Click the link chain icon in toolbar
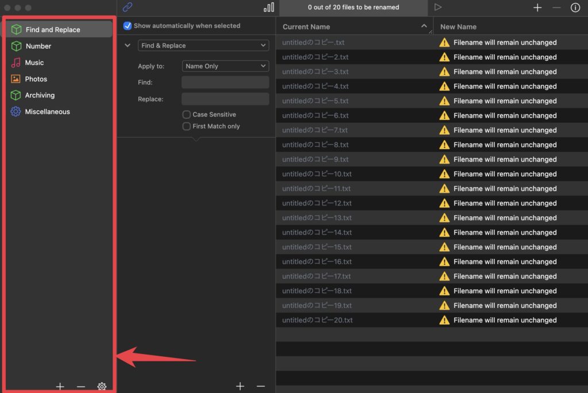Image resolution: width=588 pixels, height=393 pixels. pos(127,7)
